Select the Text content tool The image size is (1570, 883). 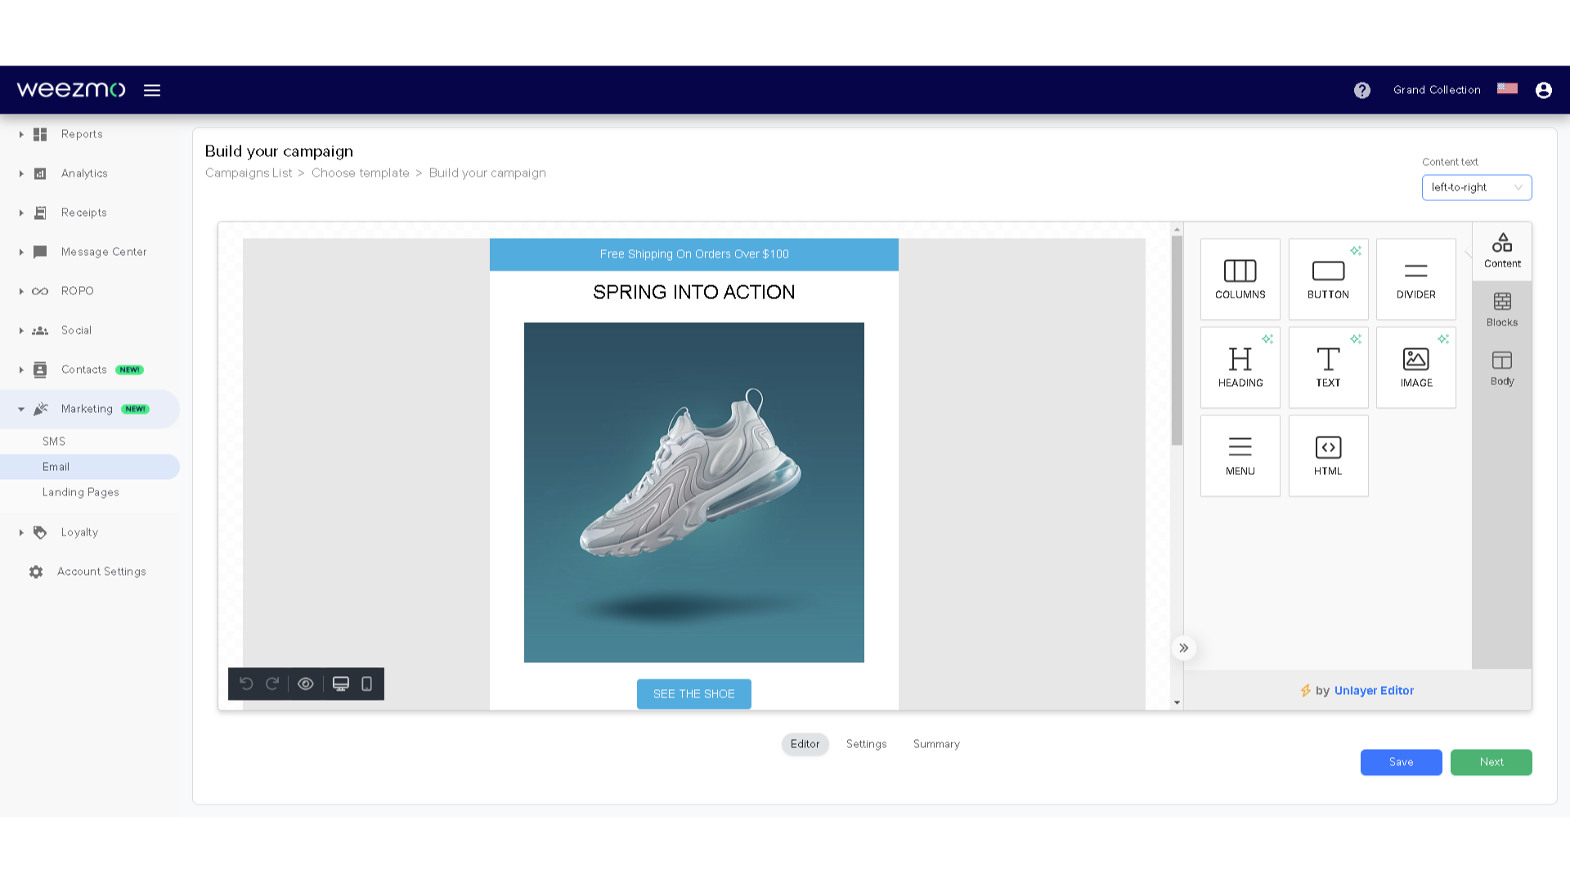click(1328, 367)
